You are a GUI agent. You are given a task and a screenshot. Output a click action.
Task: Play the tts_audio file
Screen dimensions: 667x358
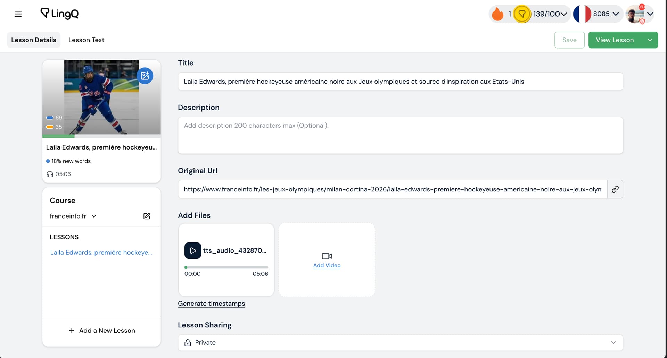(193, 250)
